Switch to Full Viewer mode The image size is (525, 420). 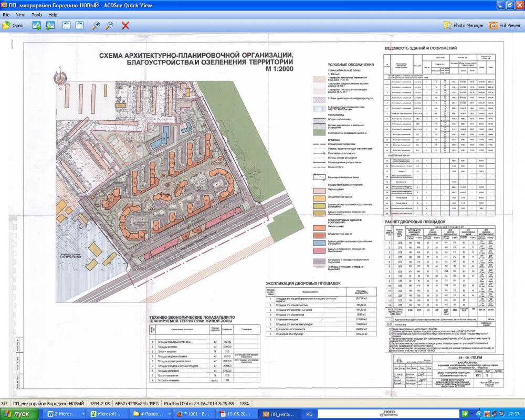tap(504, 25)
